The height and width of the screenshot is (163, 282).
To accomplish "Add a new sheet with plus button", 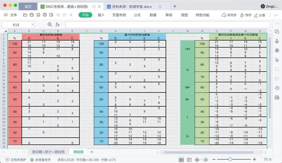I will coord(92,152).
